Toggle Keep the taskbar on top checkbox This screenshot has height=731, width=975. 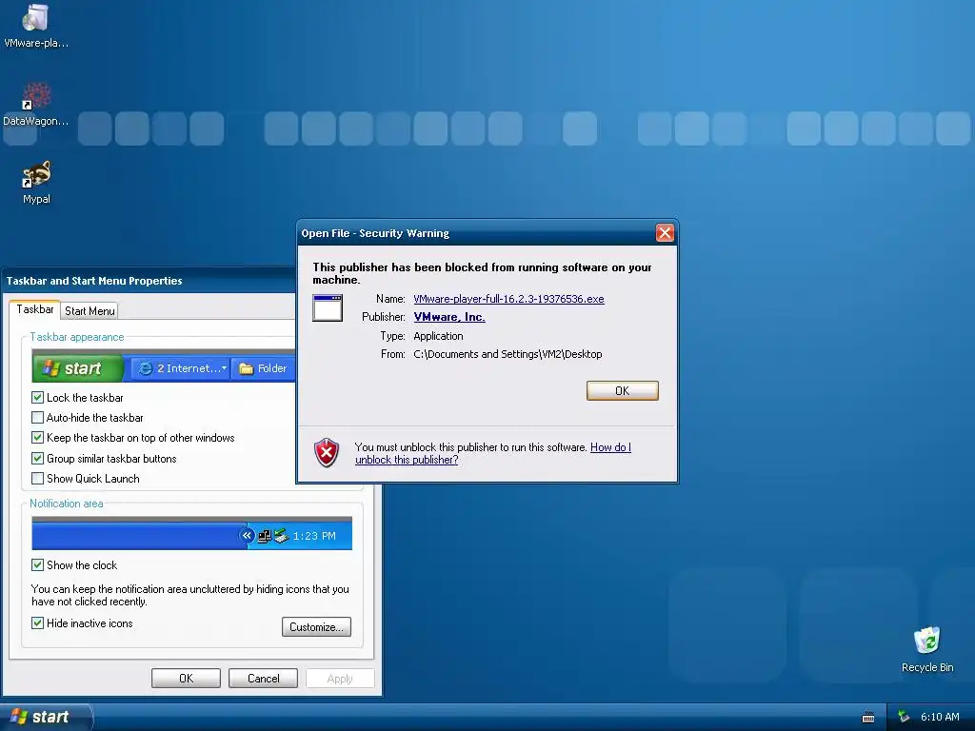(37, 438)
